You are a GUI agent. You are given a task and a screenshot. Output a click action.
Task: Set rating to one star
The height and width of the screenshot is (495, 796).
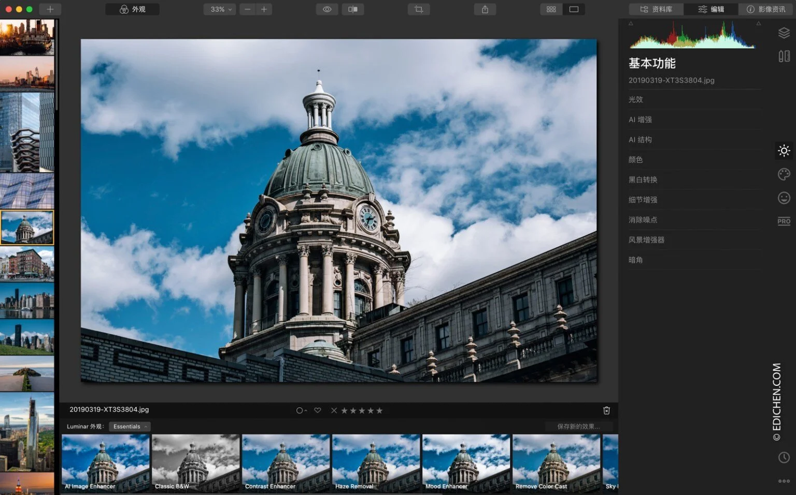pyautogui.click(x=344, y=411)
